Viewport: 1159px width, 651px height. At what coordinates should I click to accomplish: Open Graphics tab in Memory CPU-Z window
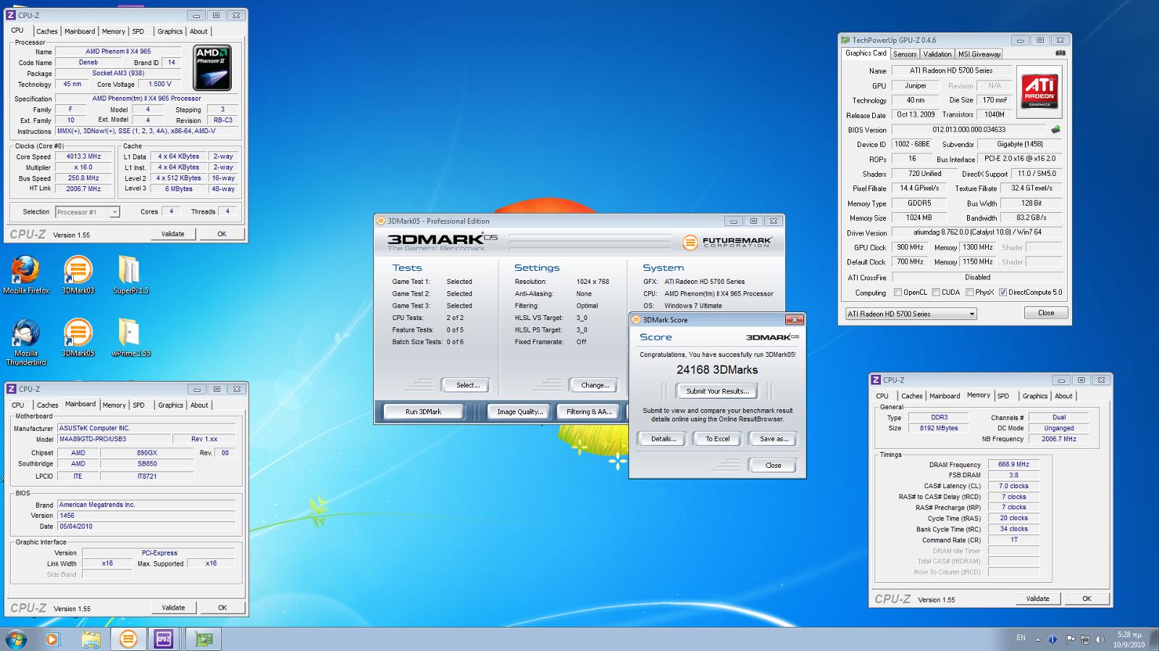click(1034, 396)
